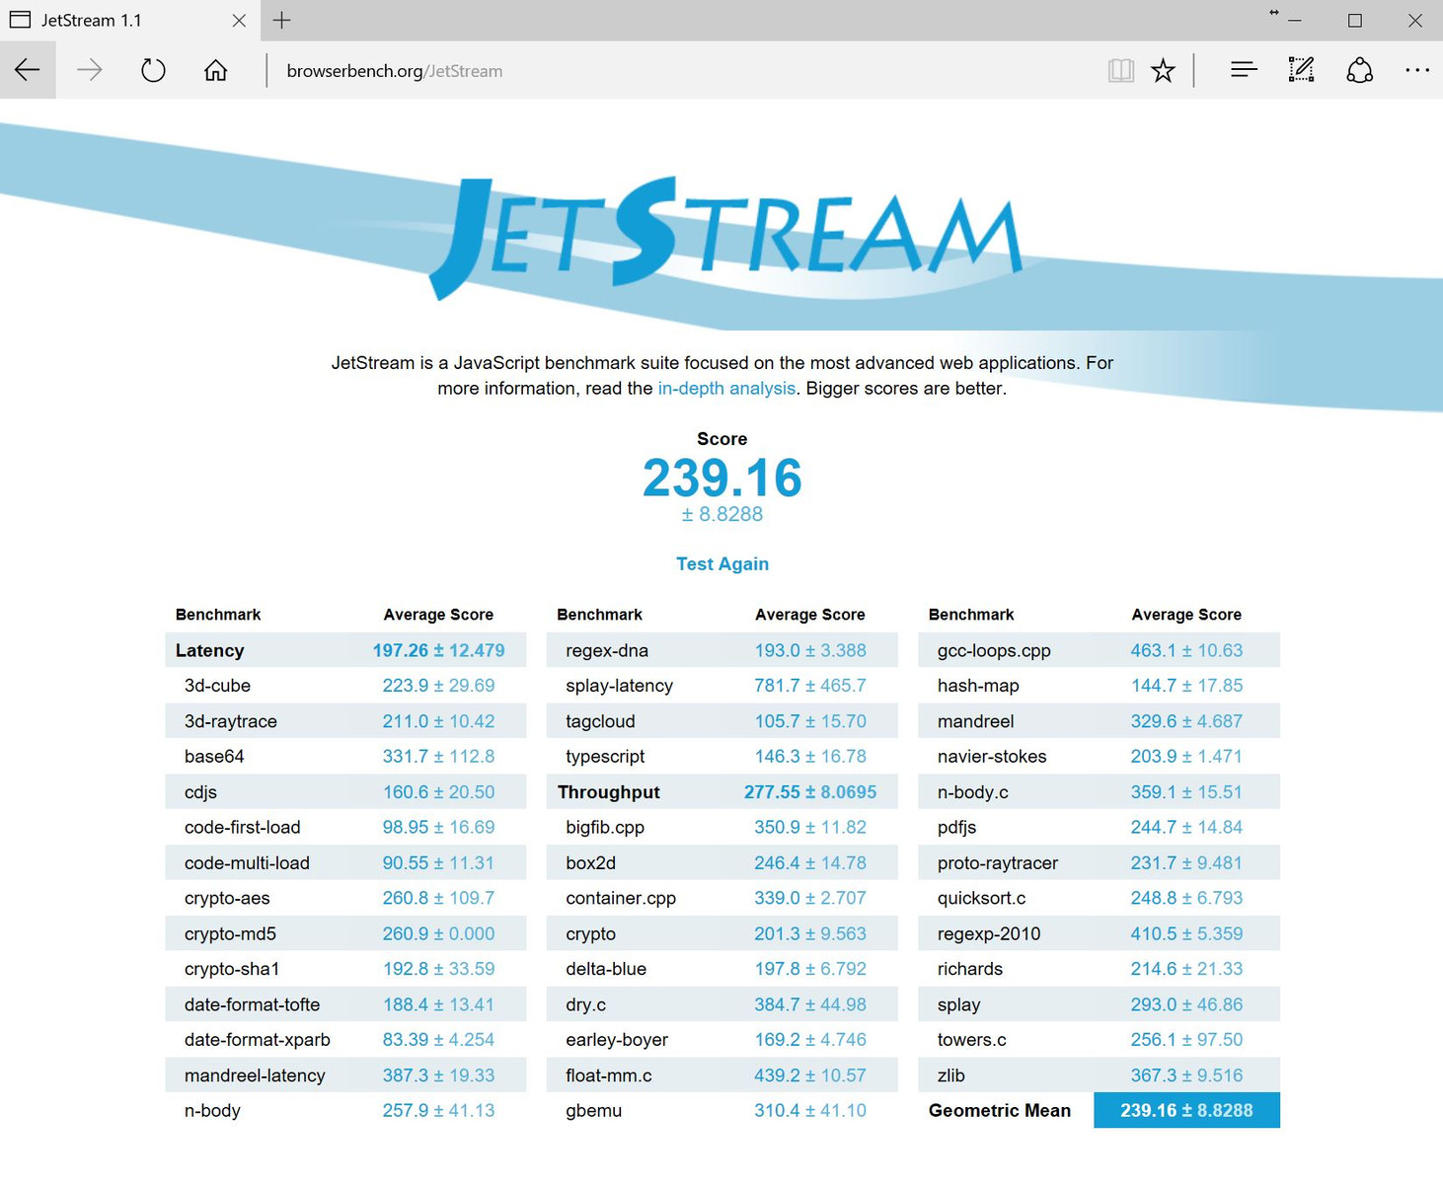Select the main score 239.16
Image resolution: width=1443 pixels, height=1184 pixels.
pyautogui.click(x=722, y=479)
